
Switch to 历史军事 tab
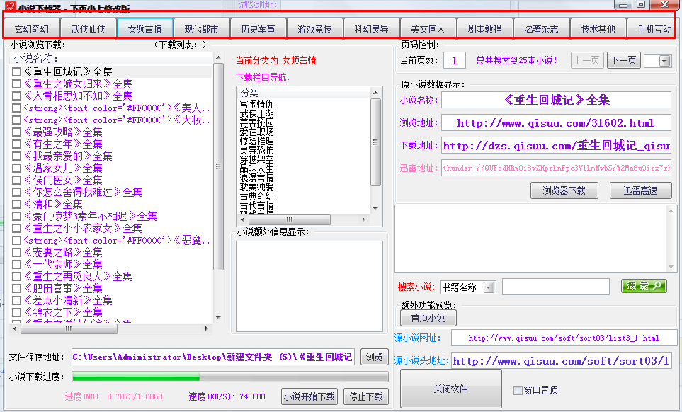258,29
